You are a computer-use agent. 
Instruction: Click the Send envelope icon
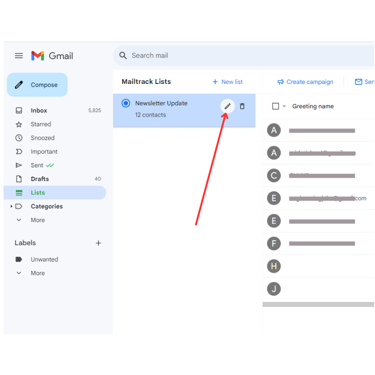click(x=358, y=82)
